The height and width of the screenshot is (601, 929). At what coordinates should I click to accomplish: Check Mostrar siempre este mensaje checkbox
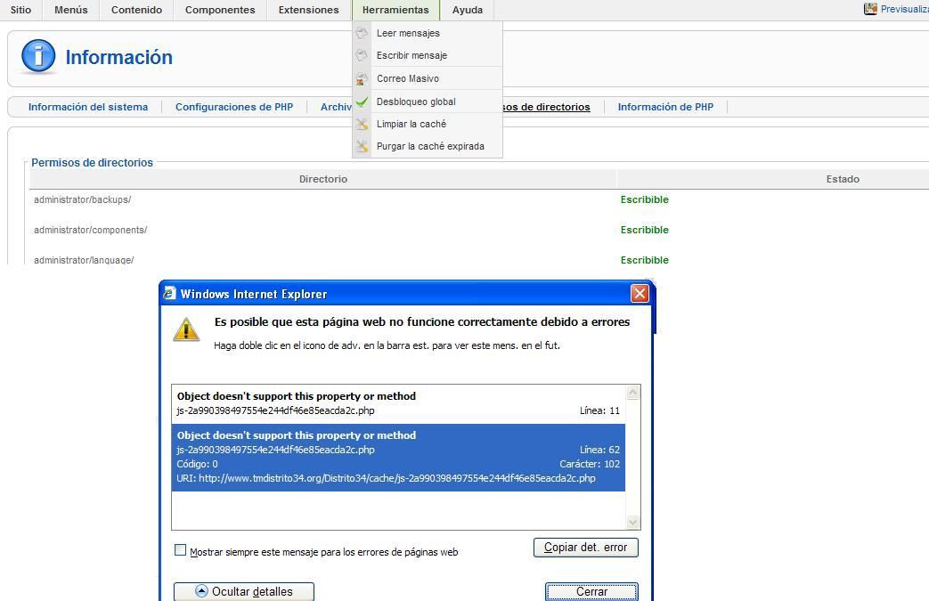pos(180,550)
